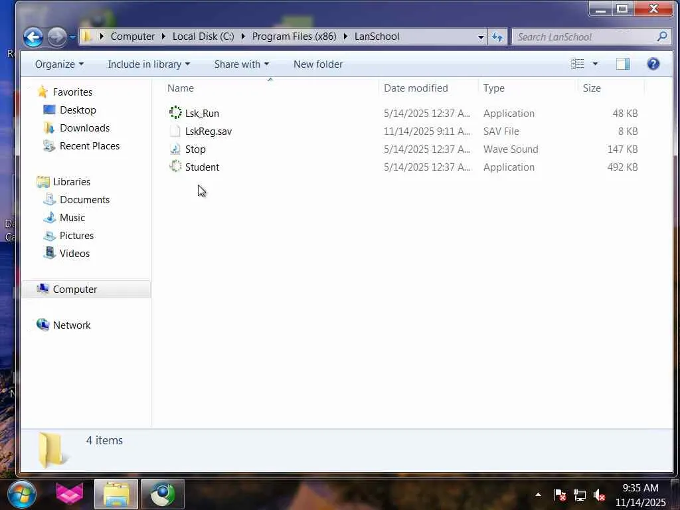Open the Help question mark icon
Viewport: 680px width, 510px height.
[x=653, y=64]
